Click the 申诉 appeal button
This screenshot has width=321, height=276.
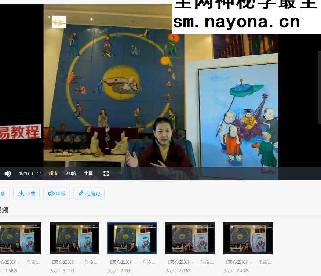point(56,193)
